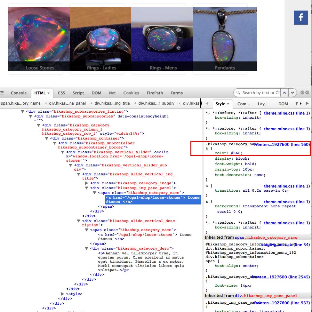The width and height of the screenshot is (312, 312).
Task: Open the Script tab
Action: (78, 93)
